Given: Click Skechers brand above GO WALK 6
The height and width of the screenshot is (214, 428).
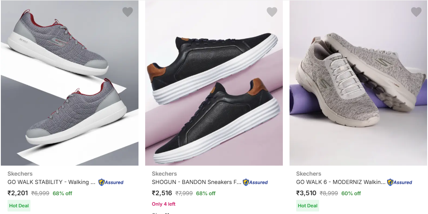Looking at the screenshot, I should pos(309,174).
